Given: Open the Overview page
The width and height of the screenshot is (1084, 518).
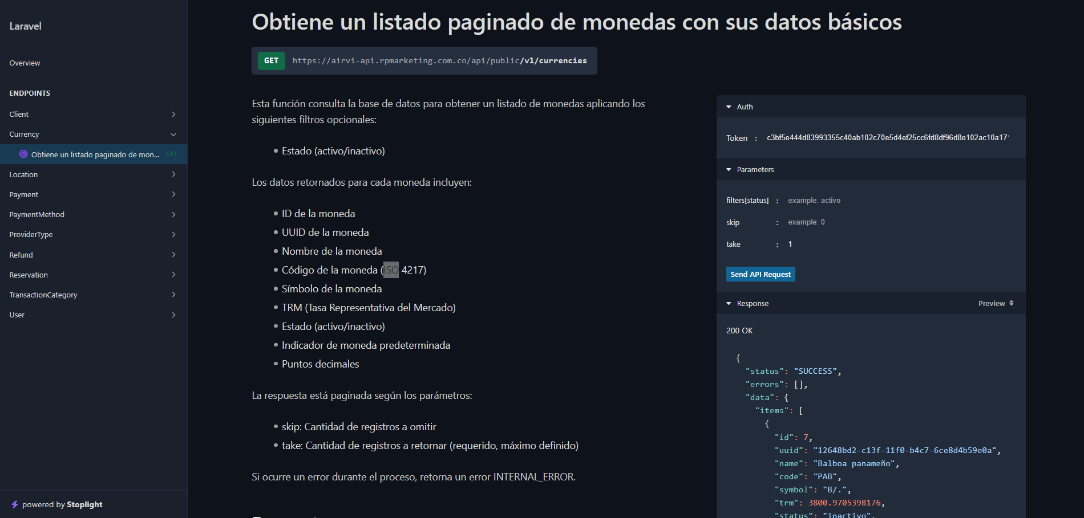Looking at the screenshot, I should click(25, 63).
